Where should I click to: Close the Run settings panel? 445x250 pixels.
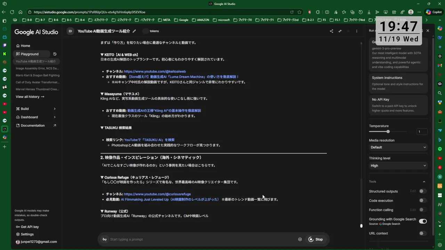pyautogui.click(x=428, y=31)
